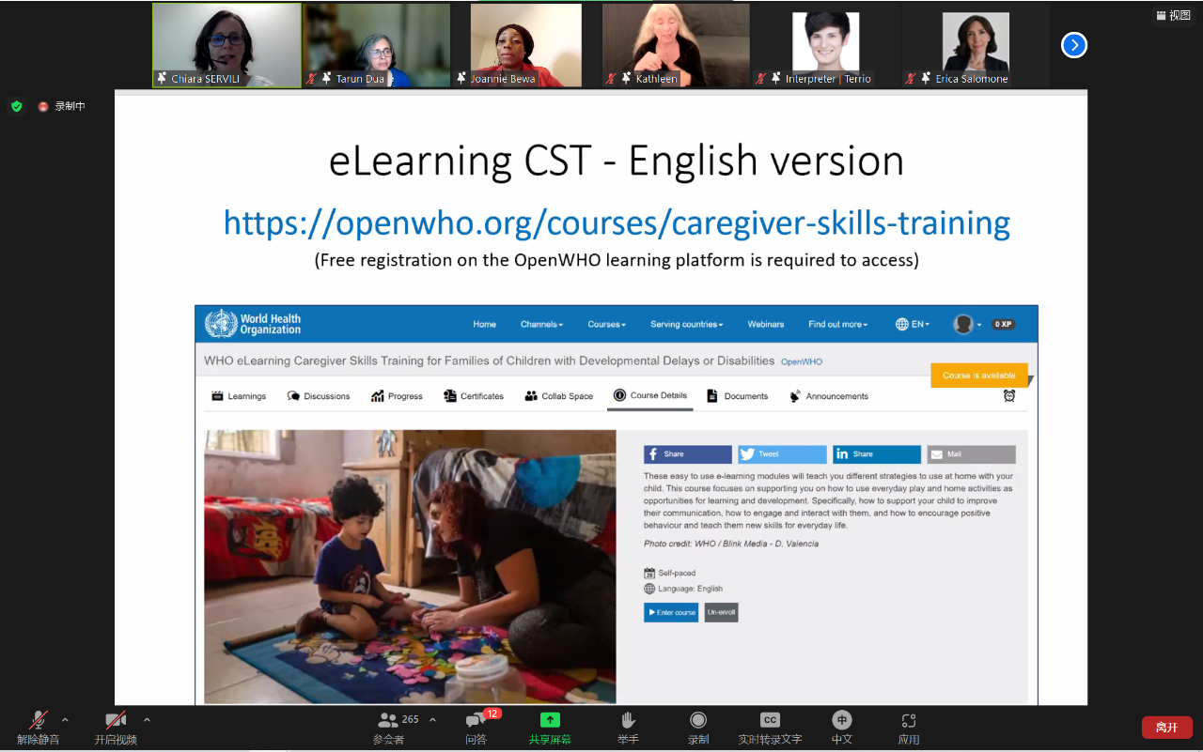Open the openwho.org caregiver-skills-training link
The width and height of the screenshot is (1203, 752).
pos(617,223)
